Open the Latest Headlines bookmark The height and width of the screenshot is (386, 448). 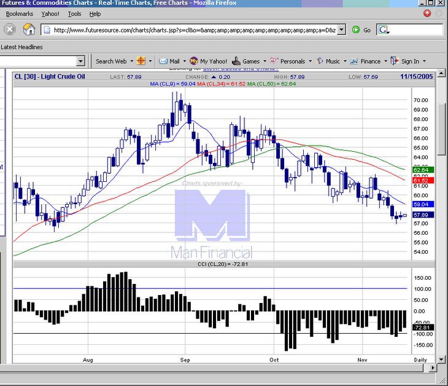pyautogui.click(x=21, y=47)
